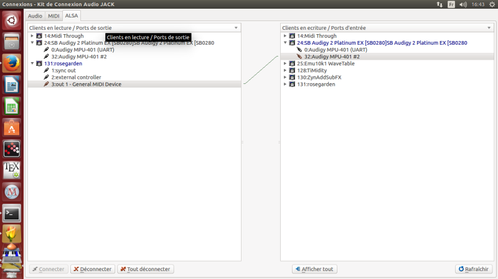Screen dimensions: 498x279
Task: Switch to the Audio tab
Action: (35, 16)
